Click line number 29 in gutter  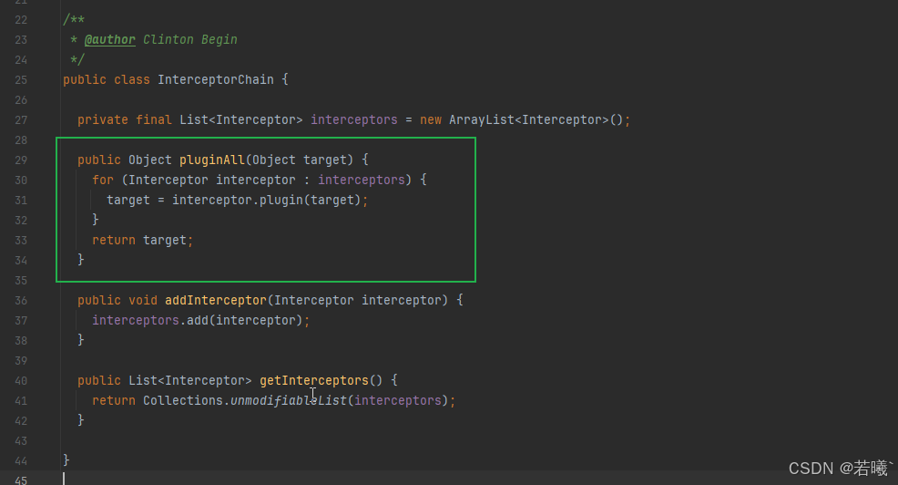[x=21, y=160]
